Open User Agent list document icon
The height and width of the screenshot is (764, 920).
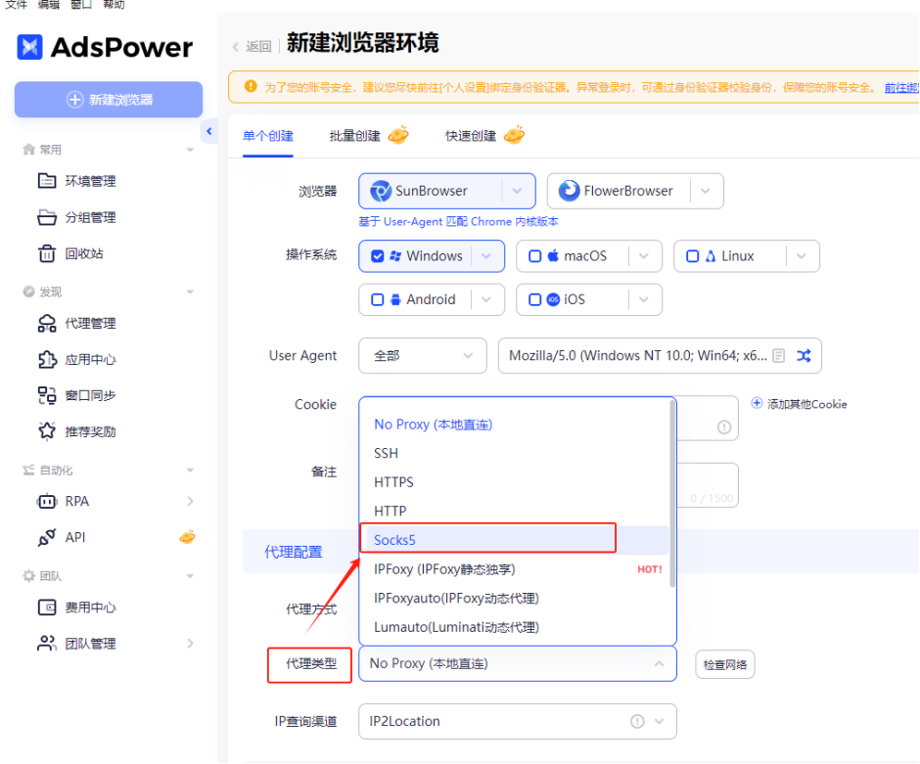pyautogui.click(x=779, y=355)
